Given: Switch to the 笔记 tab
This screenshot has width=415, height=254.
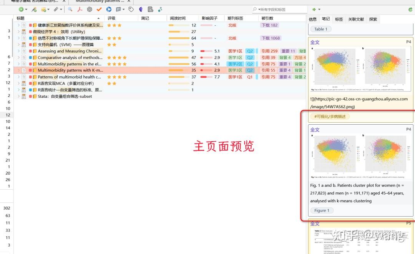Looking at the screenshot, I should coord(326,19).
